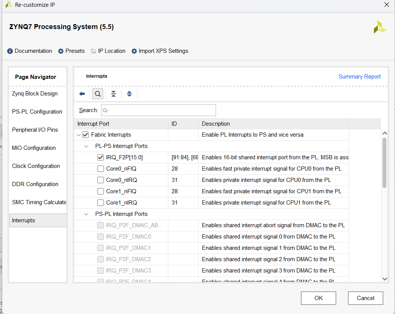The height and width of the screenshot is (314, 395).
Task: Click the Cancel button
Action: click(366, 298)
